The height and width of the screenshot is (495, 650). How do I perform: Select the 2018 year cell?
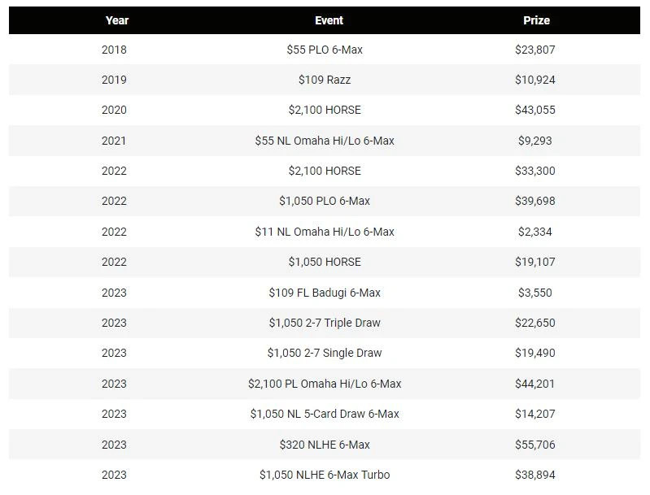[x=114, y=50]
